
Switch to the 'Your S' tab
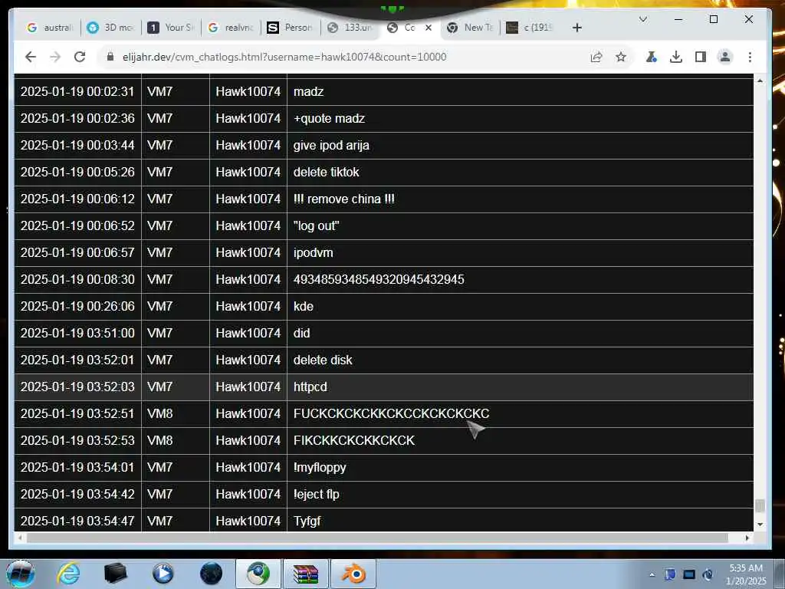pyautogui.click(x=171, y=28)
